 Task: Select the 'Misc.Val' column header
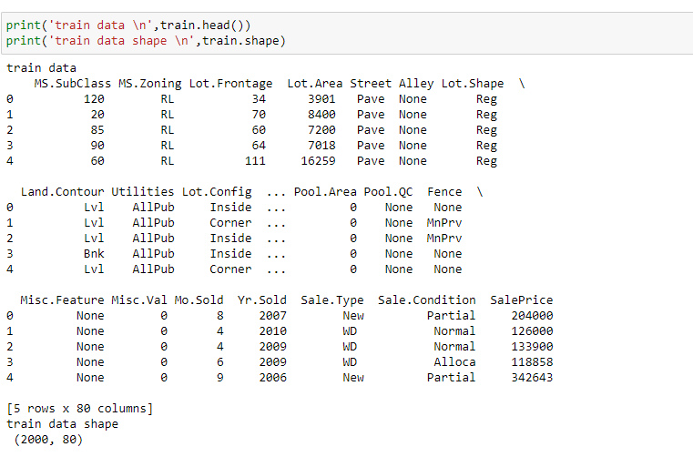138,300
